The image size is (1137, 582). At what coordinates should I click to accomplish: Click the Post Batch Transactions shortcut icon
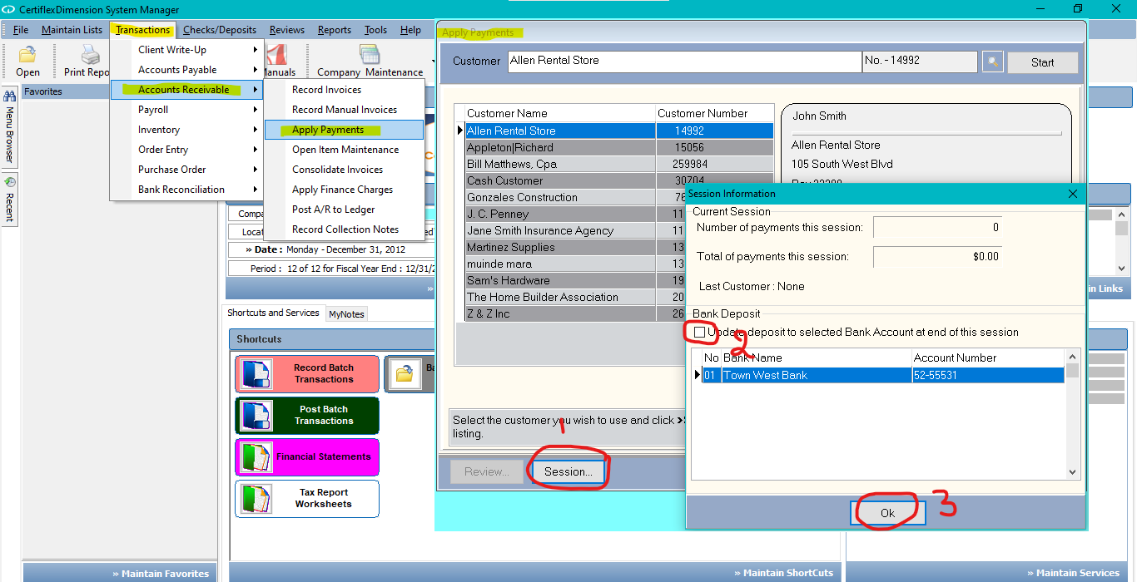click(x=256, y=415)
